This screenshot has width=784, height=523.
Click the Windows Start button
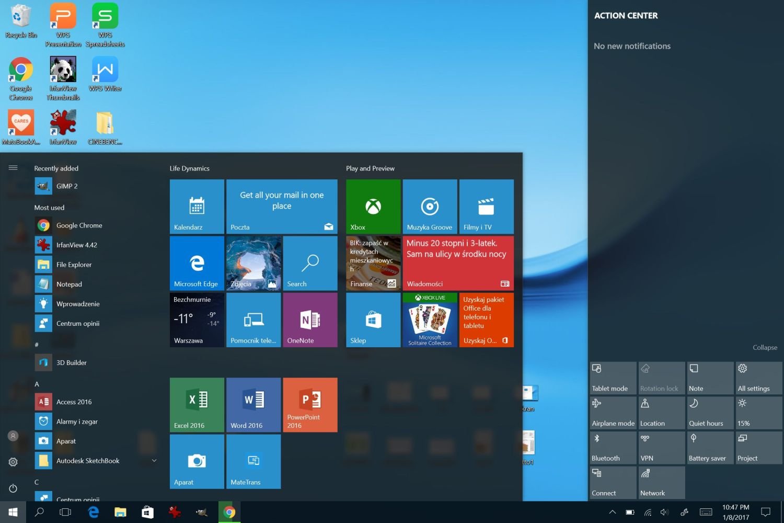(x=13, y=512)
